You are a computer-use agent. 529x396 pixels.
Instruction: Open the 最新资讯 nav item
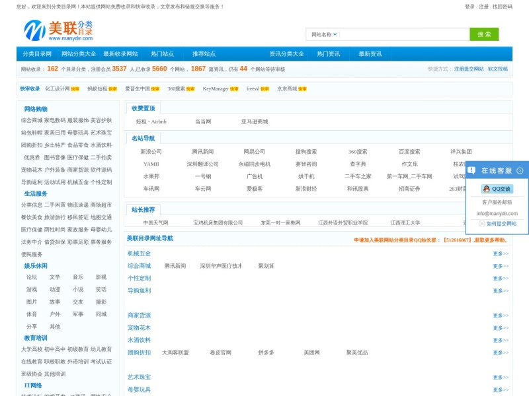click(x=370, y=54)
